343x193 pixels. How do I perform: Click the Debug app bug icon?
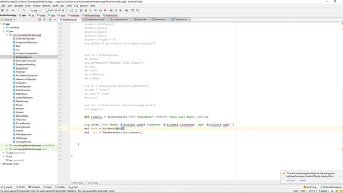86,10
